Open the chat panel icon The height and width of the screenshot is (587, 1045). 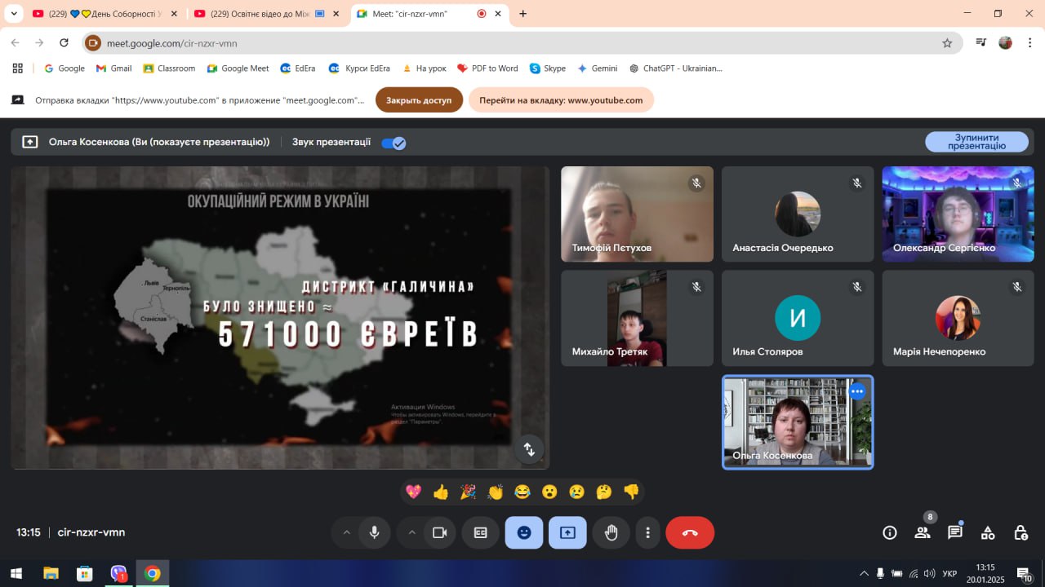[954, 532]
